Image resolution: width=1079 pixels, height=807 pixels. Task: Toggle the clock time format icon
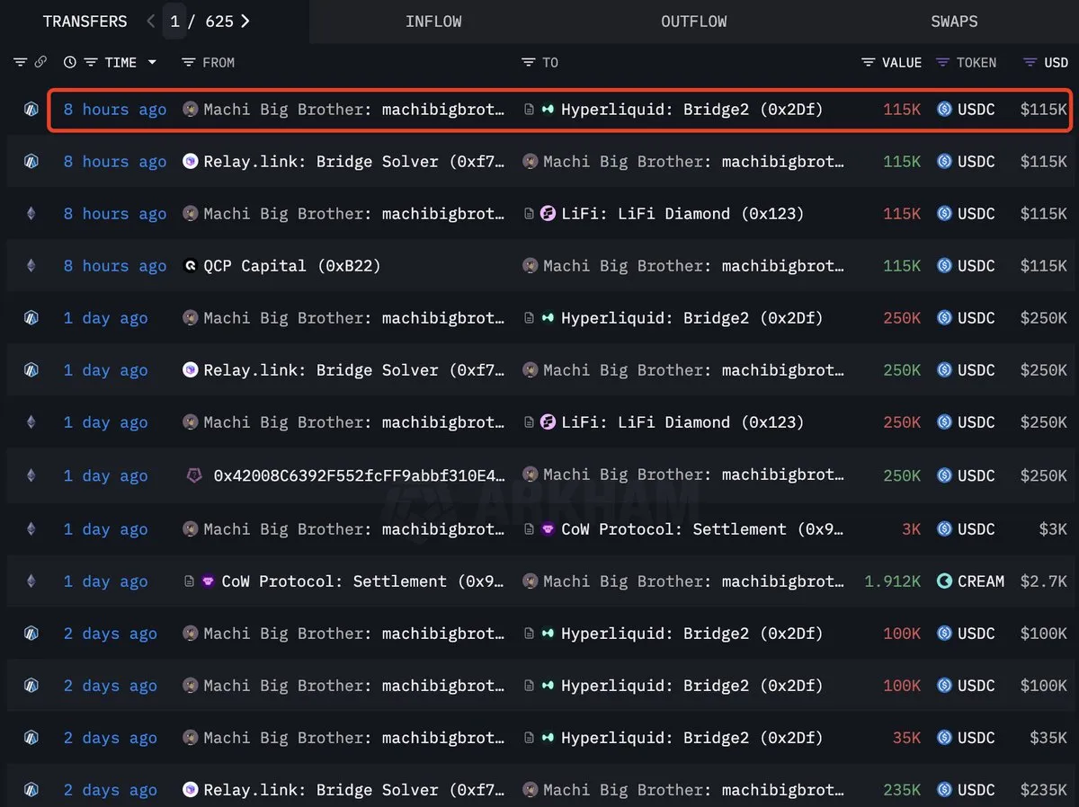coord(70,62)
